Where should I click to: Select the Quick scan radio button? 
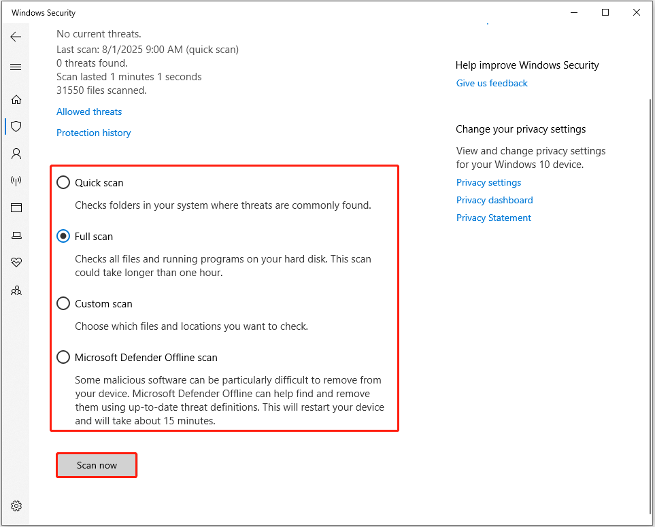pyautogui.click(x=63, y=182)
